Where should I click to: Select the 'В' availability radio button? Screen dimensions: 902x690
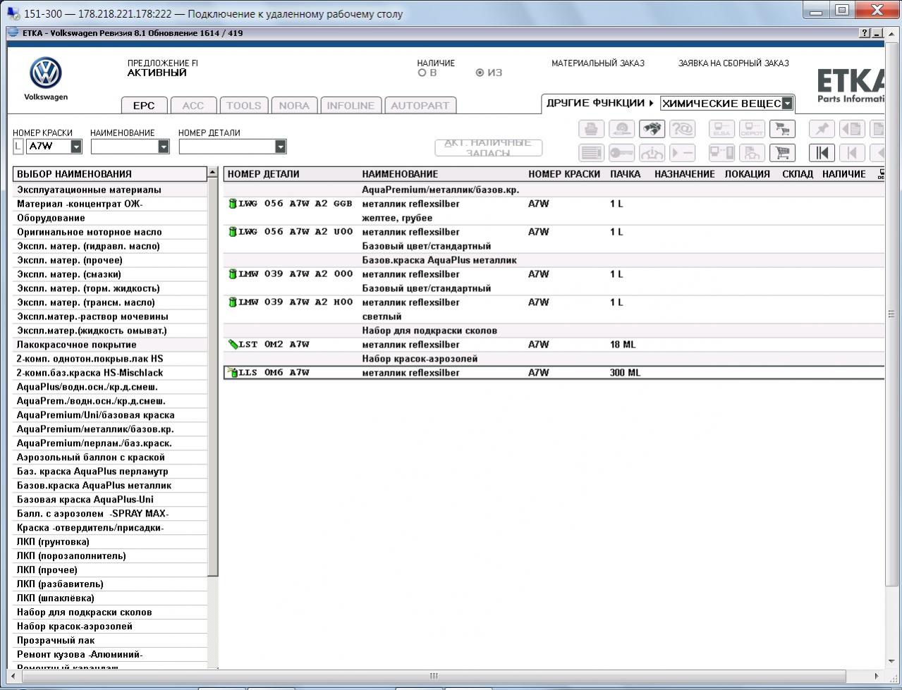tap(422, 73)
